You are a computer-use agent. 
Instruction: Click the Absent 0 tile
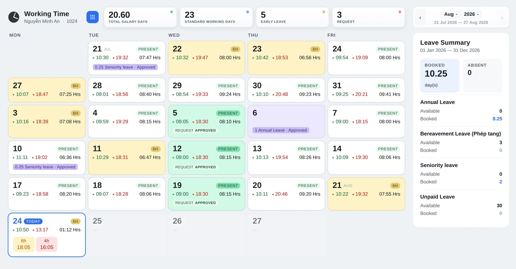(482, 76)
